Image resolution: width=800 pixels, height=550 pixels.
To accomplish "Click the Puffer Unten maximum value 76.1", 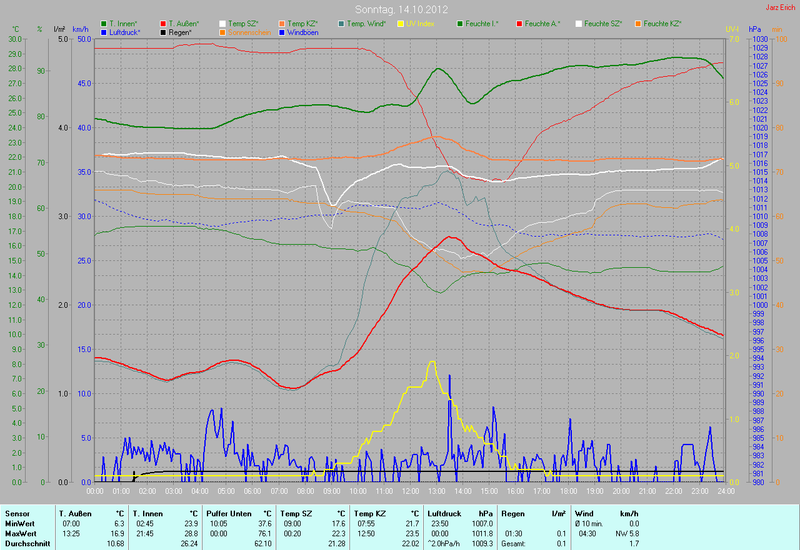I will coord(264,534).
